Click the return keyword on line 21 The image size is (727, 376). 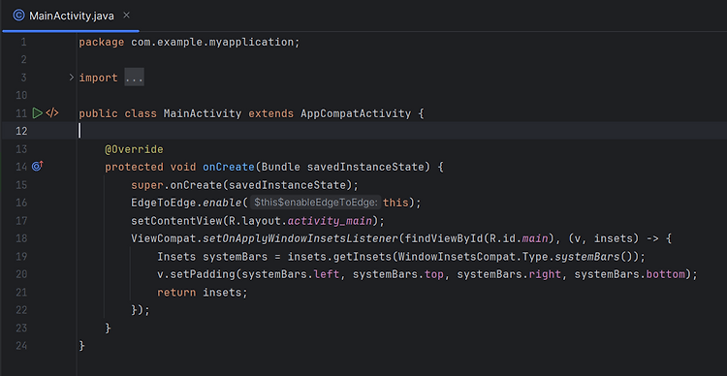click(x=176, y=293)
